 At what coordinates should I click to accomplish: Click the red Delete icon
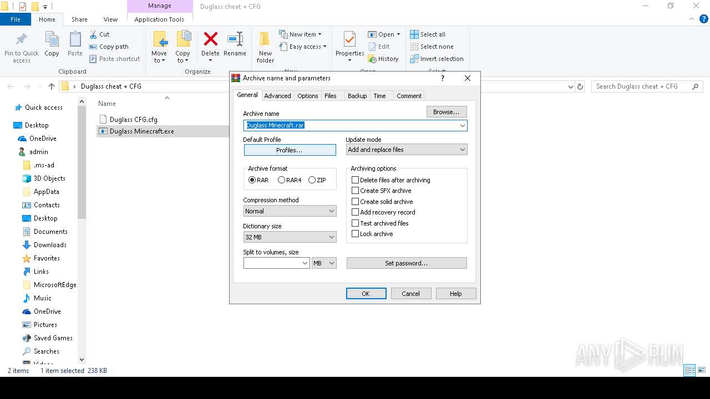[x=210, y=39]
